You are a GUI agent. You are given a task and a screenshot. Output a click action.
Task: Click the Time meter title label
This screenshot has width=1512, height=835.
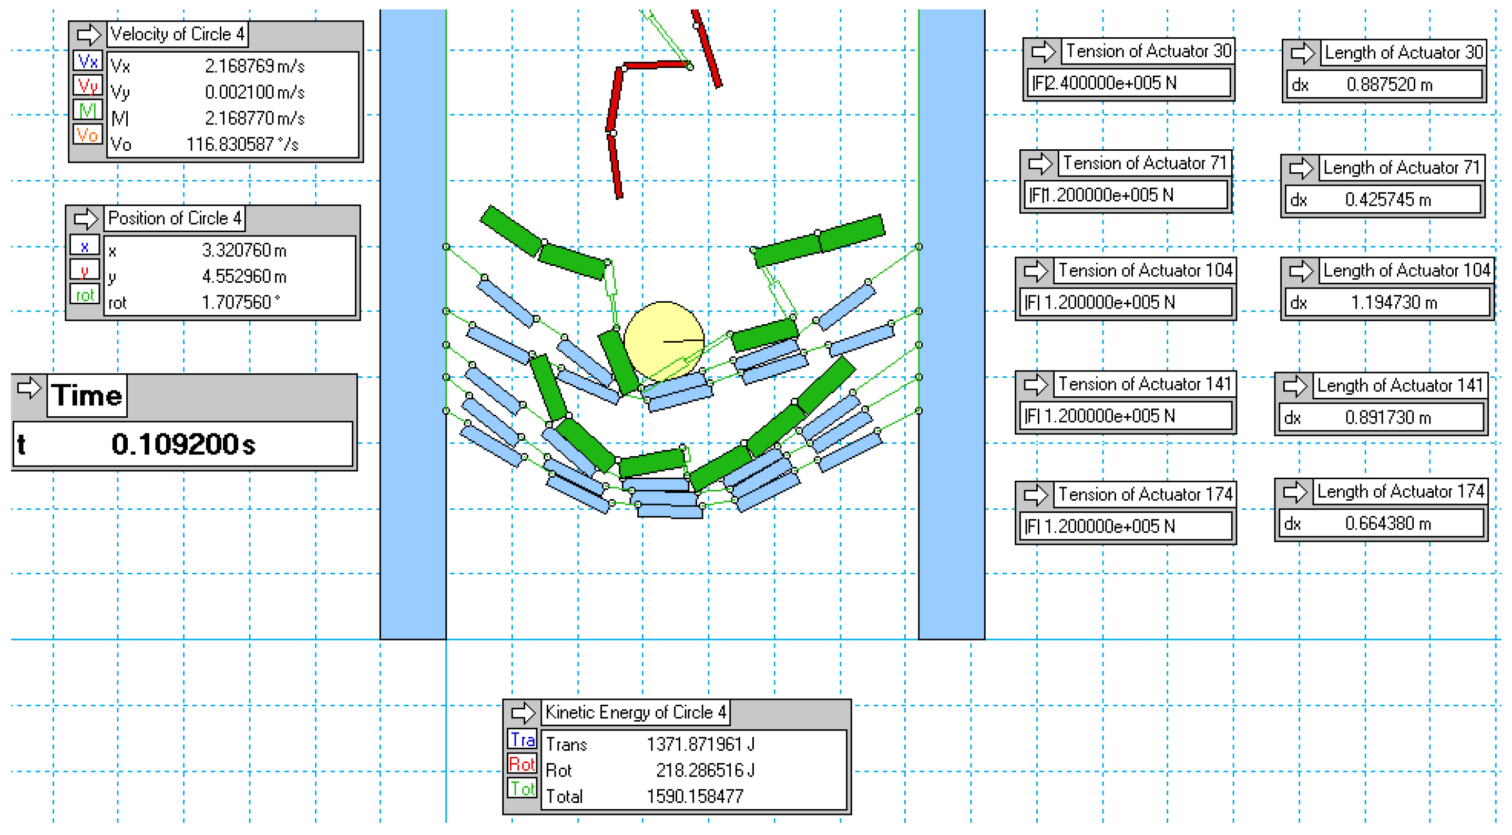pos(87,396)
